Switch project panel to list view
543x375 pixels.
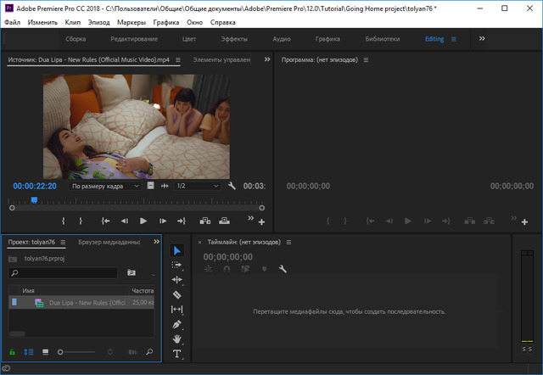(x=27, y=351)
